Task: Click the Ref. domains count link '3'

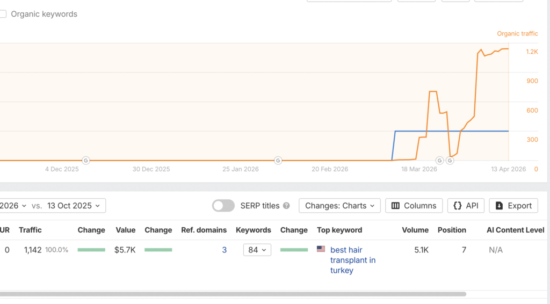Action: point(224,250)
